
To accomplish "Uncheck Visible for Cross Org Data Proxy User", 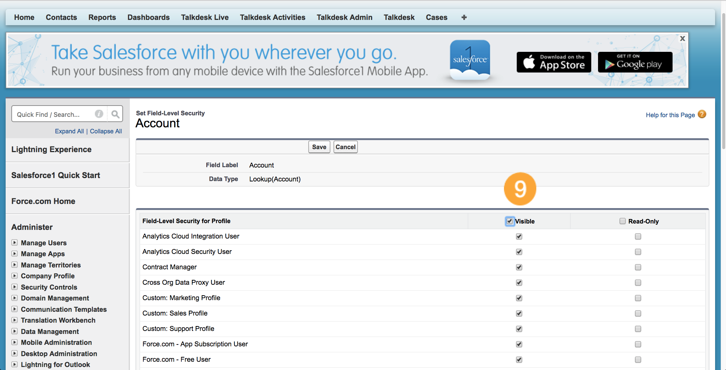I will pyautogui.click(x=519, y=282).
